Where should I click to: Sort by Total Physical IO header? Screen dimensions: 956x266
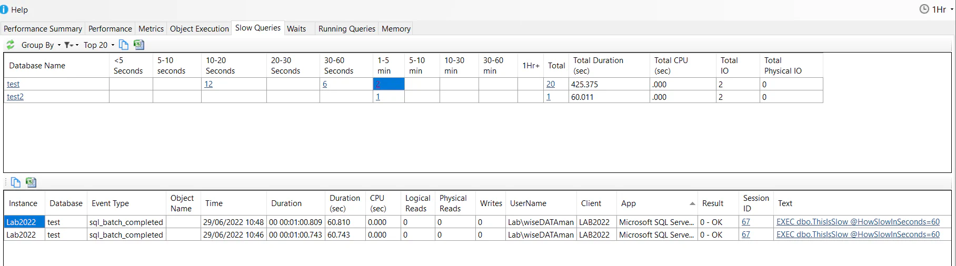click(791, 66)
